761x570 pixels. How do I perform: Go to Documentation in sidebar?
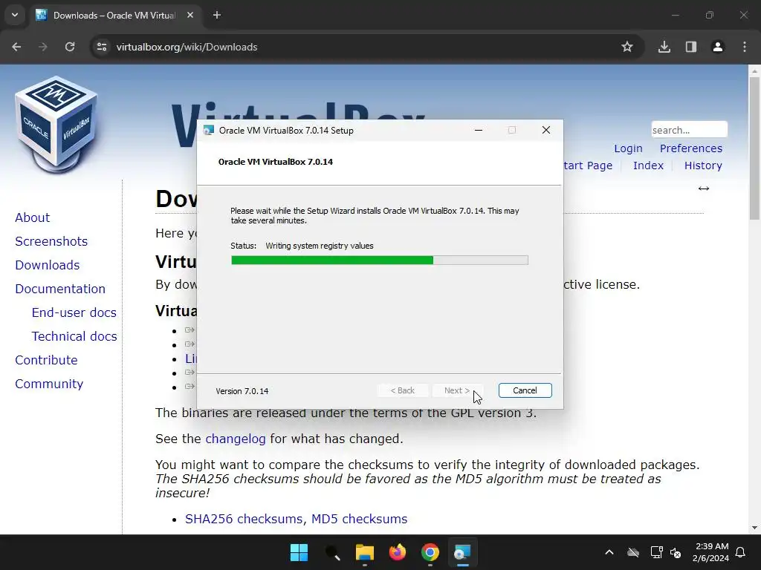(x=60, y=289)
